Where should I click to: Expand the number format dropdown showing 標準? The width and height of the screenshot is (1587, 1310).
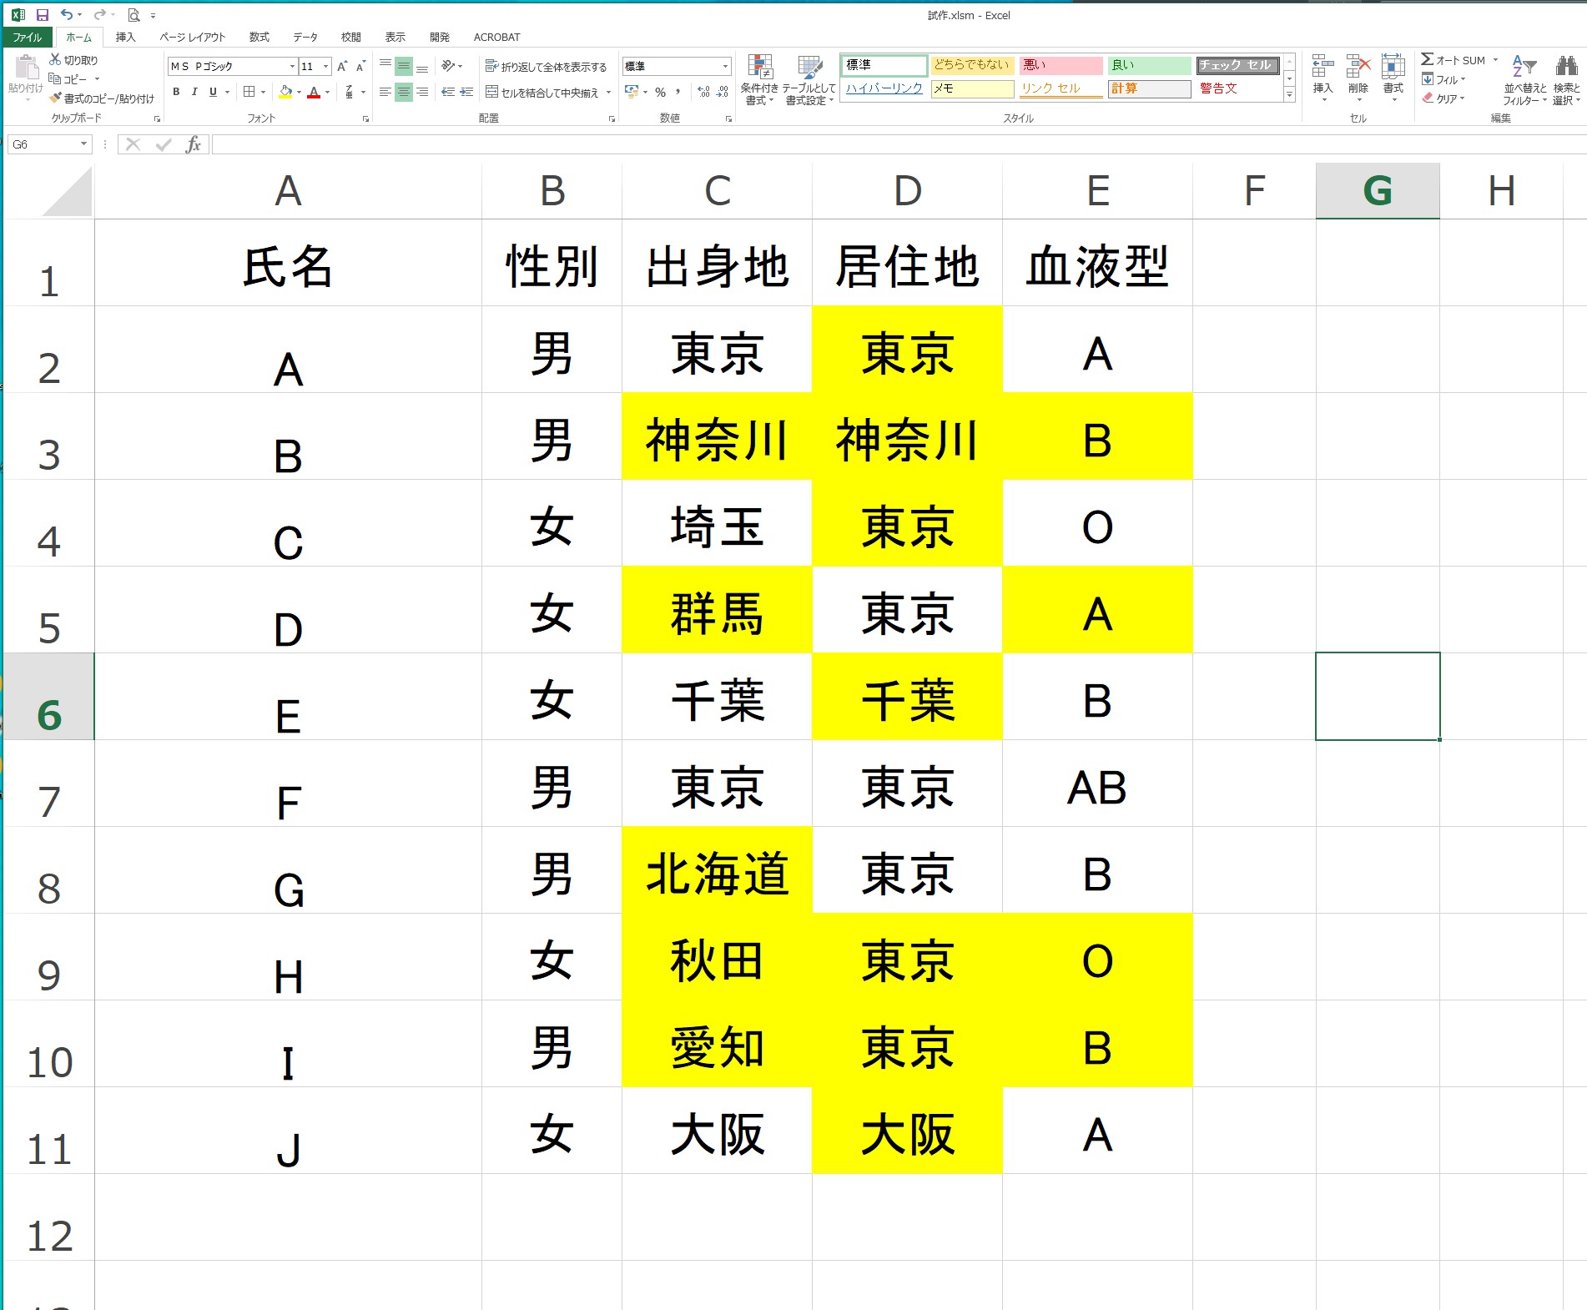point(725,67)
